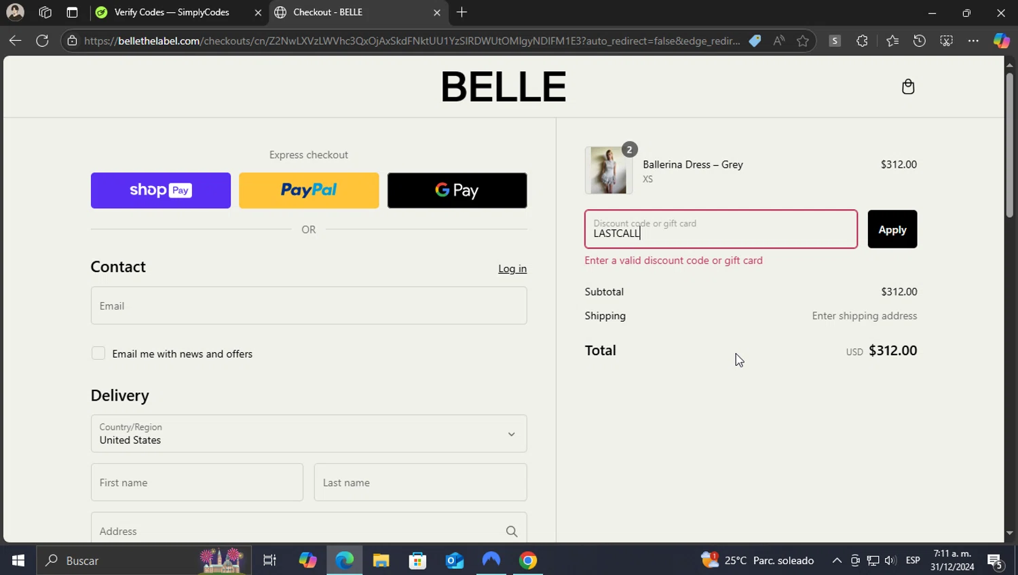
Task: Open the tab actions menu icon
Action: (x=72, y=12)
